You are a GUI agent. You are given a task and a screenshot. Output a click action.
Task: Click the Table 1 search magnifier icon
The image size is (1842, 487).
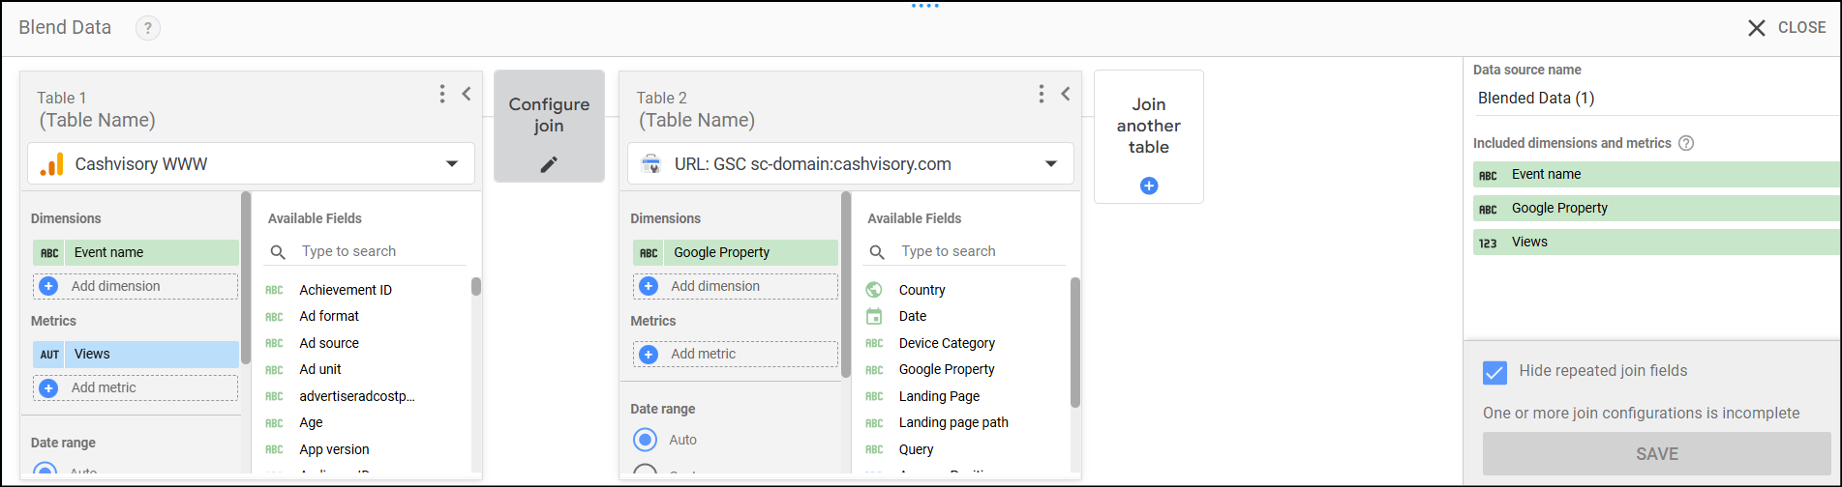[x=278, y=252]
